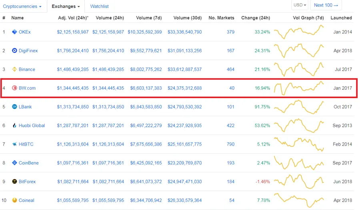The height and width of the screenshot is (210, 360).
Task: Click BW.com 7d volume $6,603,137,383
Action: click(x=146, y=88)
